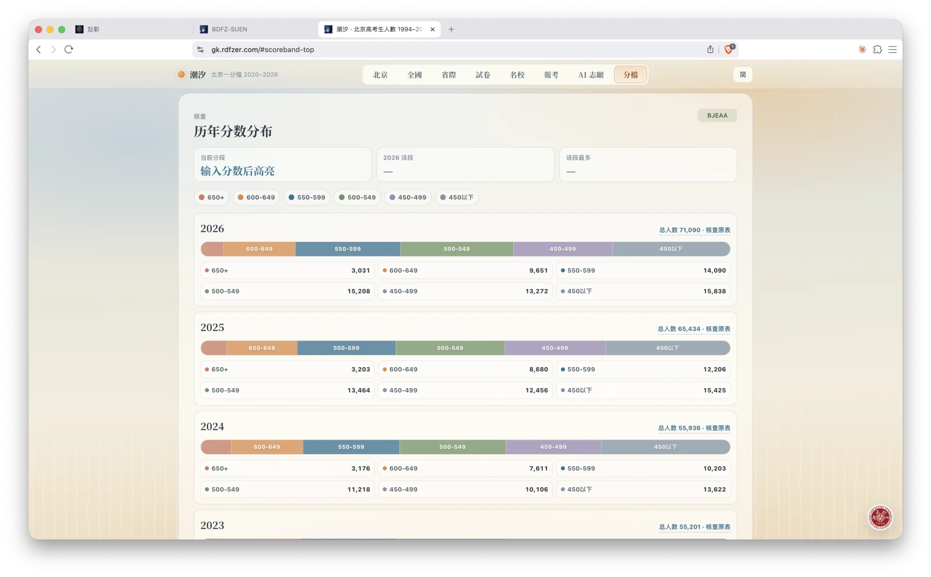Open the extensions puzzle icon
This screenshot has height=577, width=931.
click(x=877, y=49)
